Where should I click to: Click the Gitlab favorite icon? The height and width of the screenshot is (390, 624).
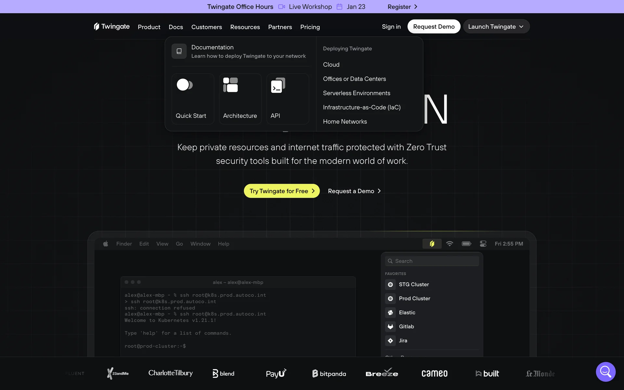pyautogui.click(x=390, y=327)
